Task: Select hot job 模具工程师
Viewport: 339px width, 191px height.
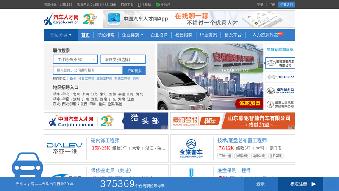Action: click(86, 79)
